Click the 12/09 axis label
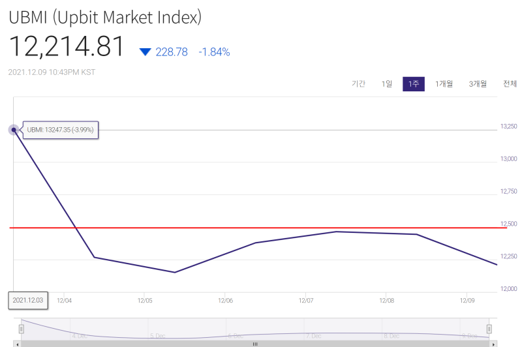Image resolution: width=522 pixels, height=347 pixels. tap(467, 301)
